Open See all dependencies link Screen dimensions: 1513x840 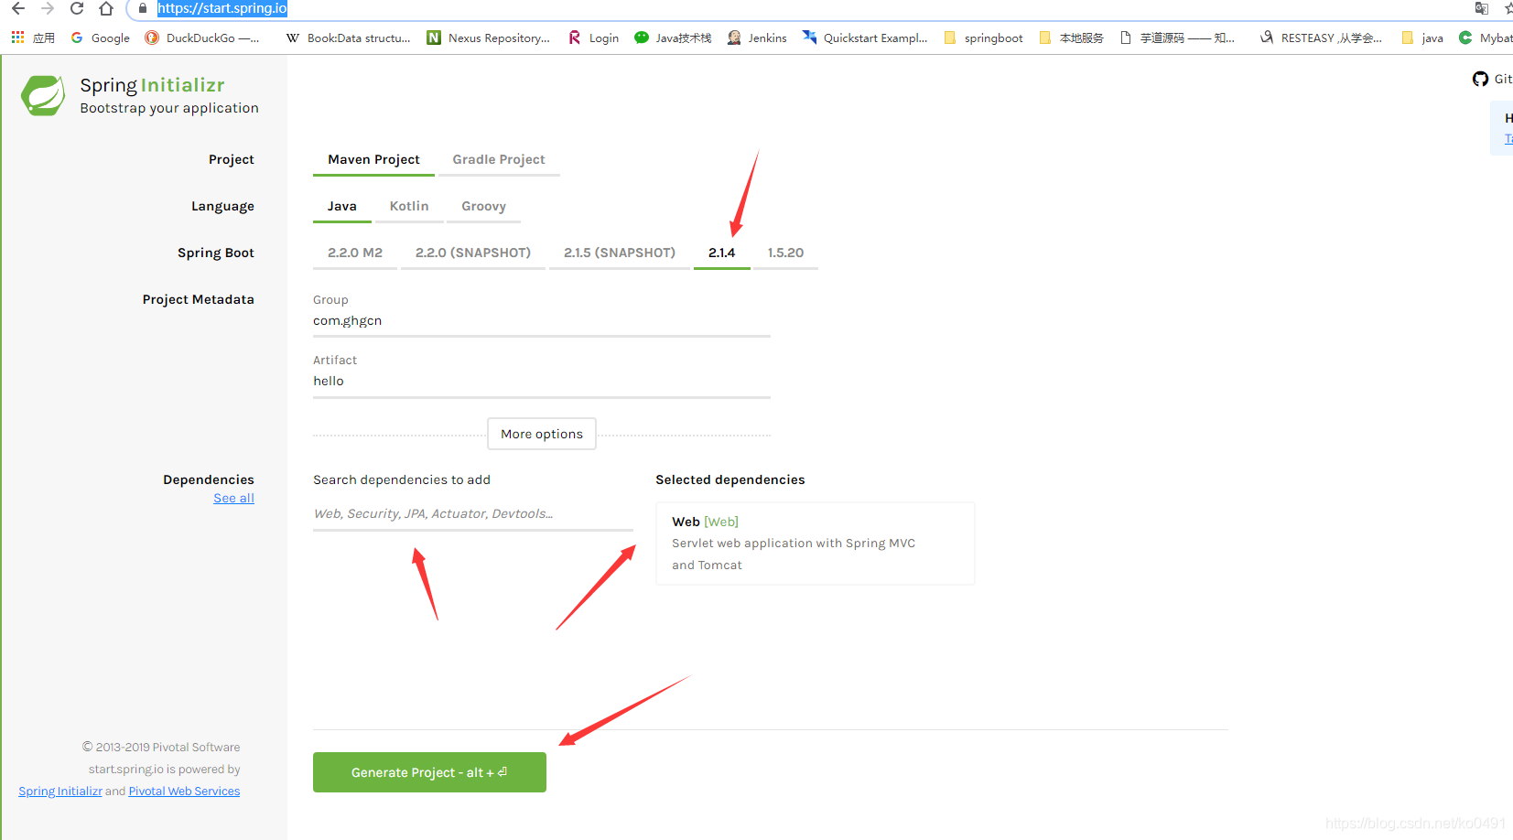[234, 498]
